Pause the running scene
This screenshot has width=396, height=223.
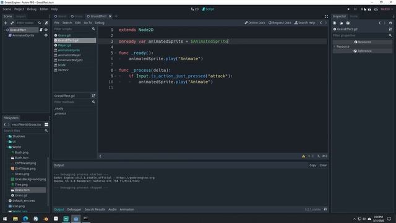tap(355, 9)
